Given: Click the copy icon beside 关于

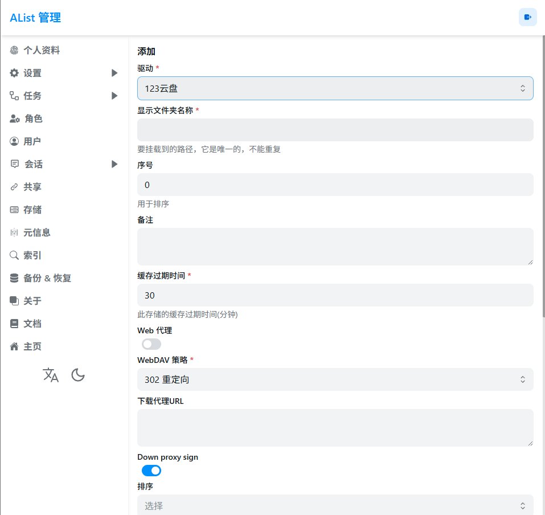Looking at the screenshot, I should [x=14, y=301].
